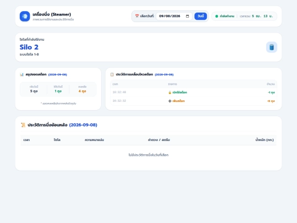Click the orange add stock entry label
This screenshot has height=223, width=297.
pos(179,101)
